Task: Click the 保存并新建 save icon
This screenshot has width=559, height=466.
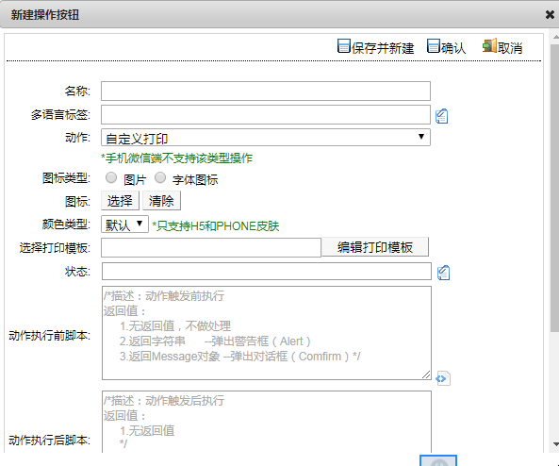Action: [x=344, y=46]
